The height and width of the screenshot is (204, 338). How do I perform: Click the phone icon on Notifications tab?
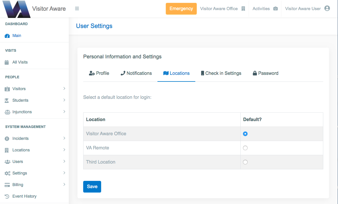(x=123, y=73)
